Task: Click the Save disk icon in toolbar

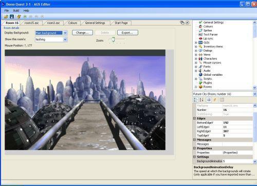Action: [12, 16]
